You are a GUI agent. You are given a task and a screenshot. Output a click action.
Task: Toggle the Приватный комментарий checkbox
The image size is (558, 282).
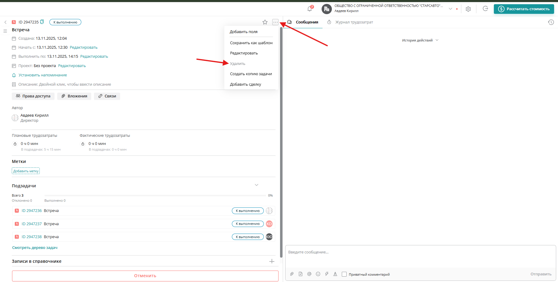[x=344, y=274]
